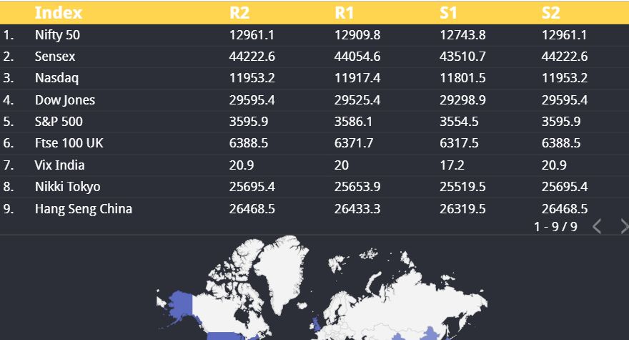Go to previous table page arrow

click(x=597, y=226)
